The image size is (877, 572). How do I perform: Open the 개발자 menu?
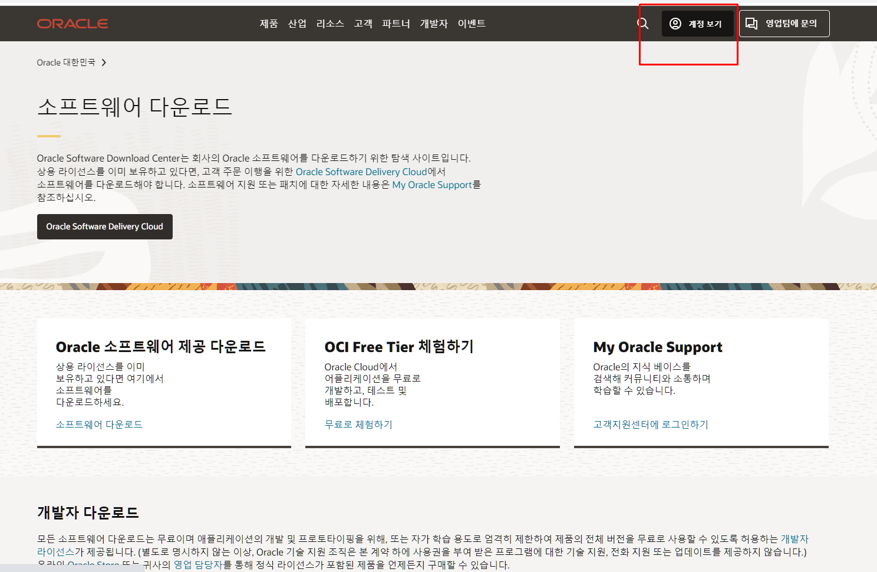tap(434, 24)
